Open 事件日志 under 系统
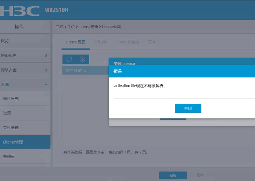This screenshot has width=255, height=181. (x=25, y=98)
